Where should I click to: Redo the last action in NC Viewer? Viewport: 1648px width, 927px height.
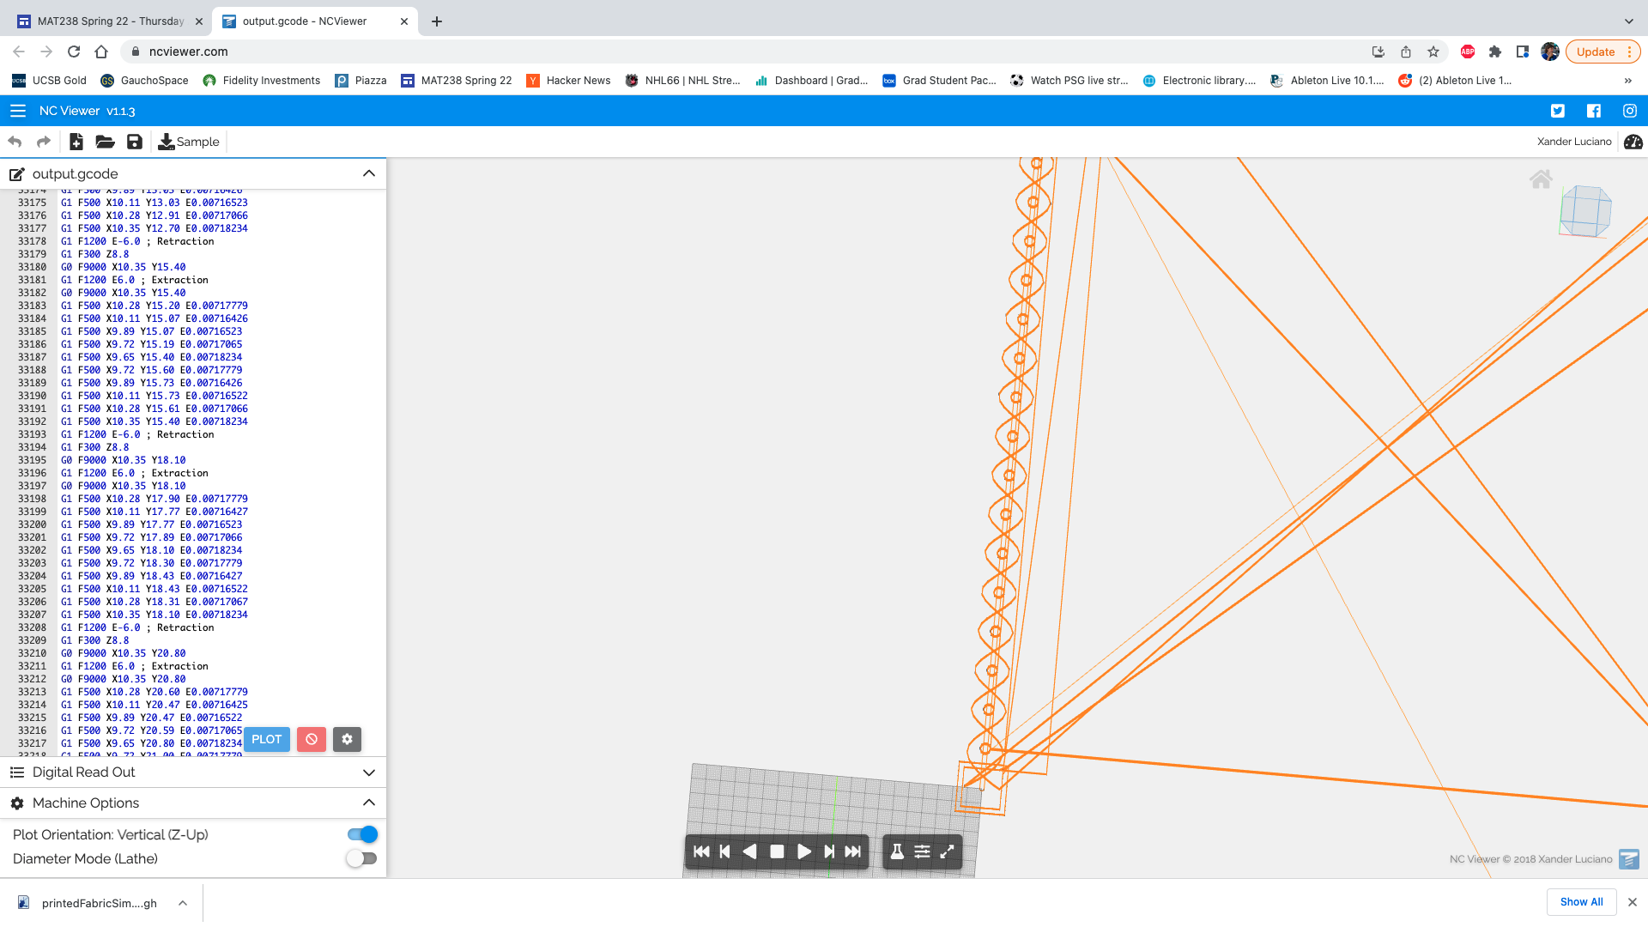[43, 141]
